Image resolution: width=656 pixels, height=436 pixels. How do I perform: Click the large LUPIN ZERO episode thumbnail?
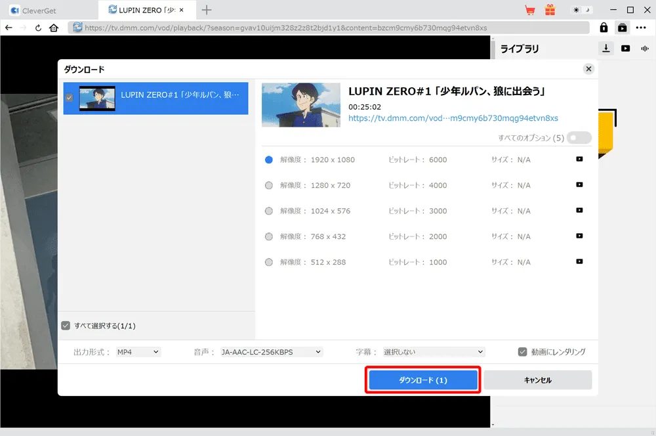pyautogui.click(x=301, y=104)
